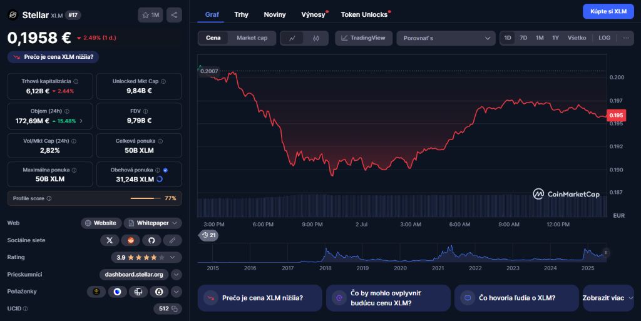Set chart range to 7D
This screenshot has height=321, width=641.
523,38
